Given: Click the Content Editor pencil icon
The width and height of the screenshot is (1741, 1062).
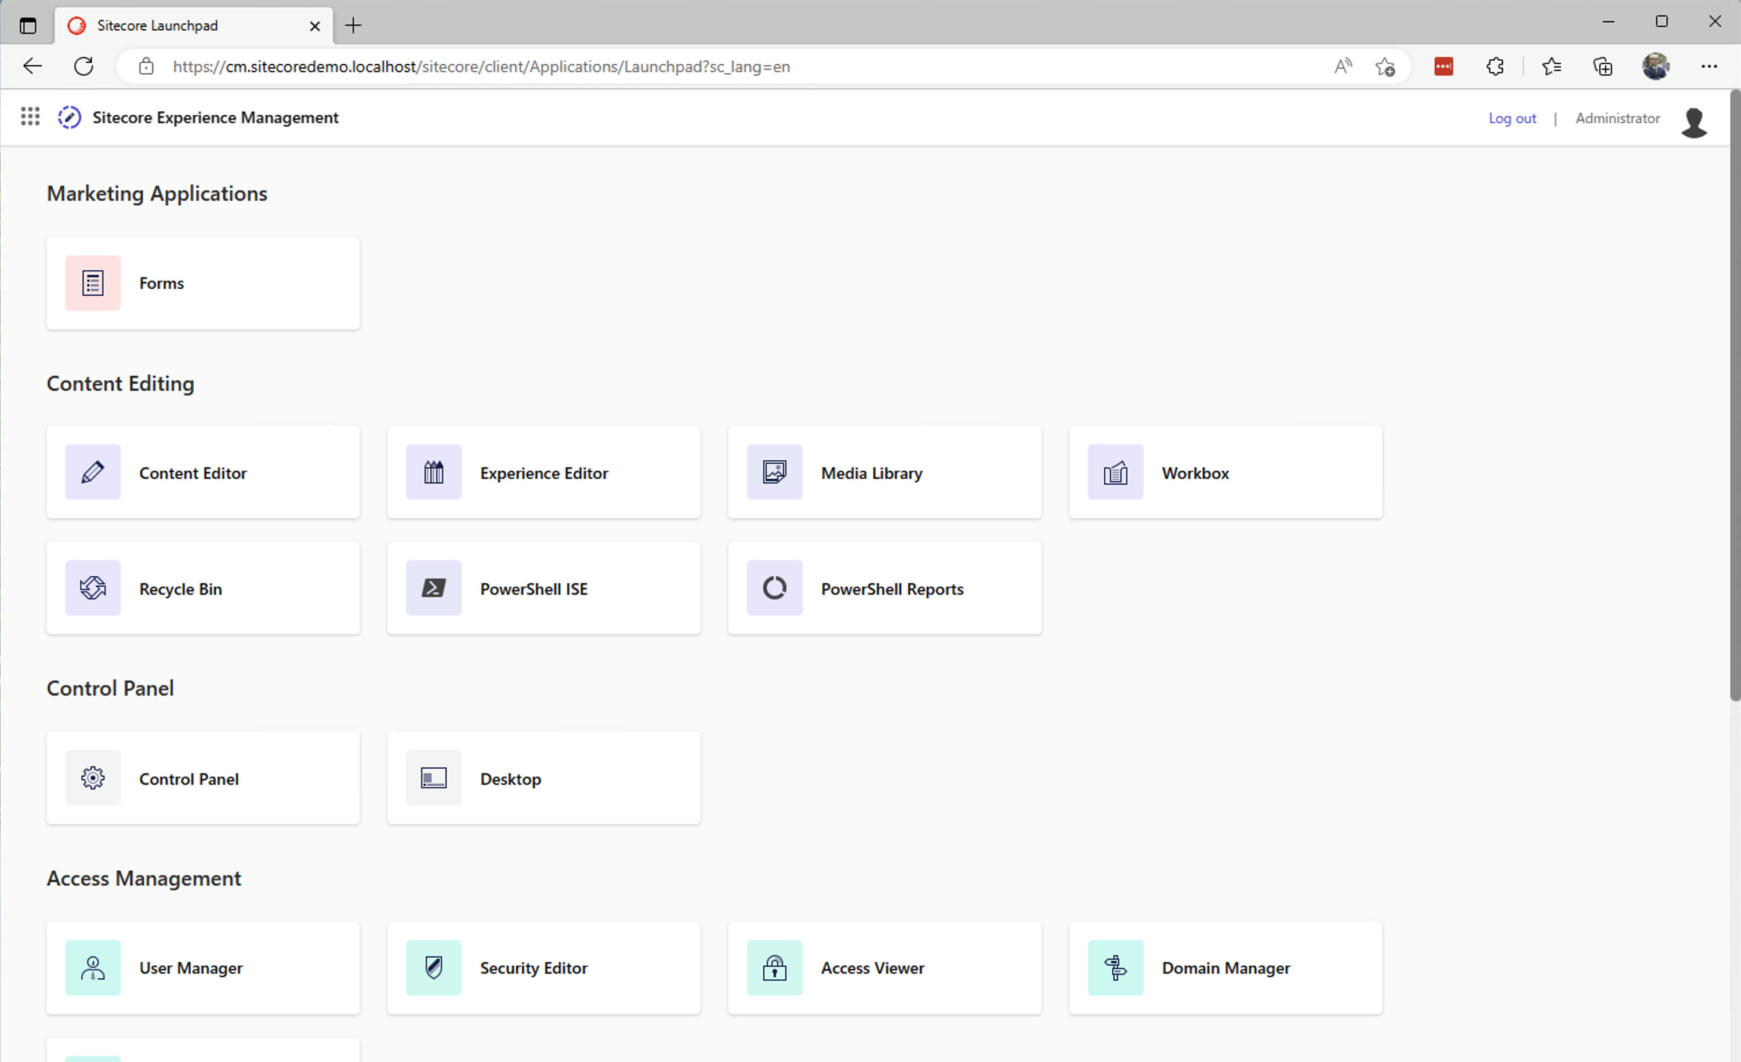Looking at the screenshot, I should pos(93,472).
